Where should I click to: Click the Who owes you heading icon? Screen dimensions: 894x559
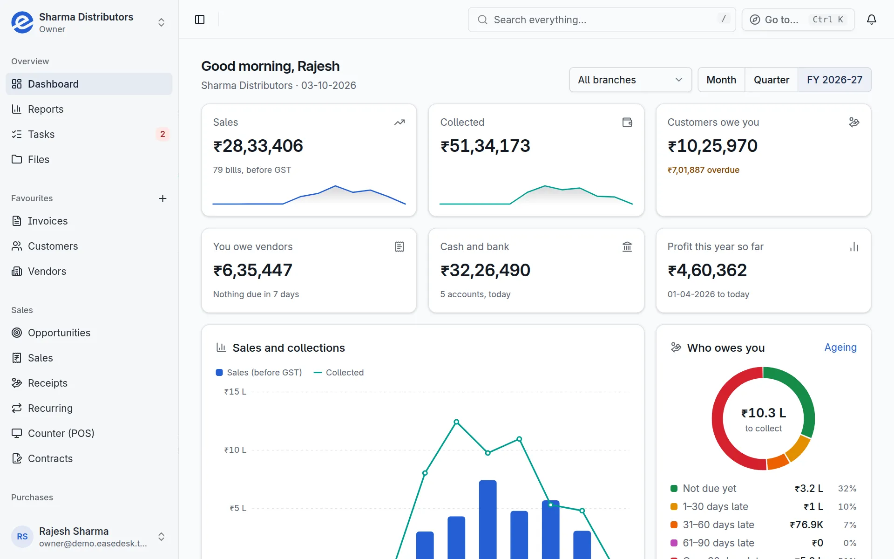click(x=676, y=348)
